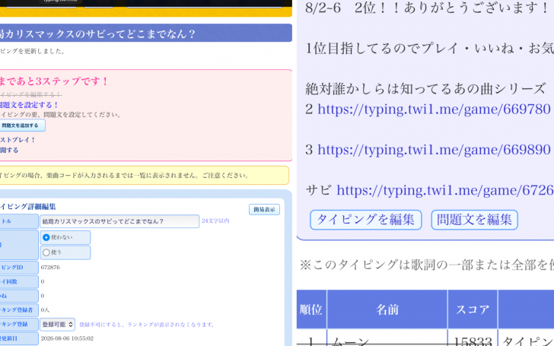Image resolution: width=554 pixels, height=346 pixels.
Task: Click the typing ID value 672876
Action: pyautogui.click(x=50, y=267)
